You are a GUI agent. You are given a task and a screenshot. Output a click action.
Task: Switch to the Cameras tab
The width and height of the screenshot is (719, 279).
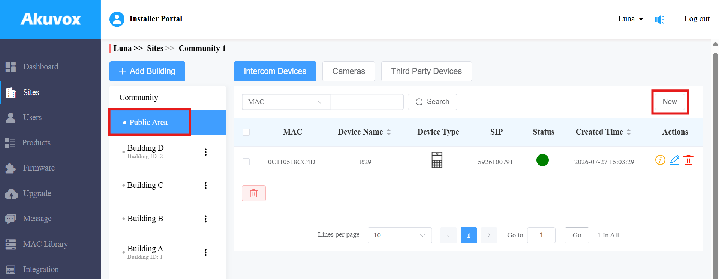click(x=349, y=71)
